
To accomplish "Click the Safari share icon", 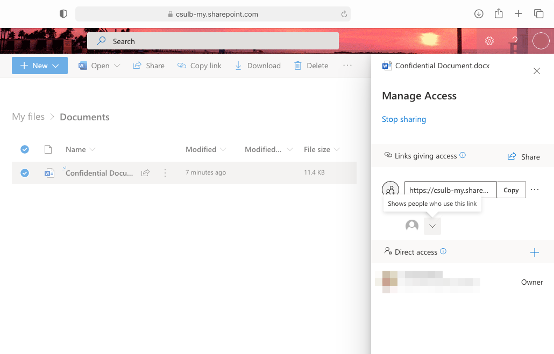I will [499, 13].
